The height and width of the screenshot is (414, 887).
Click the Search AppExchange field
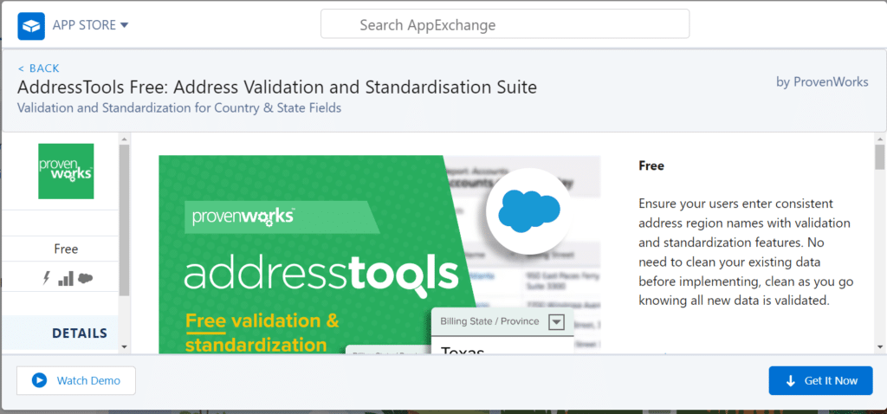tap(505, 24)
